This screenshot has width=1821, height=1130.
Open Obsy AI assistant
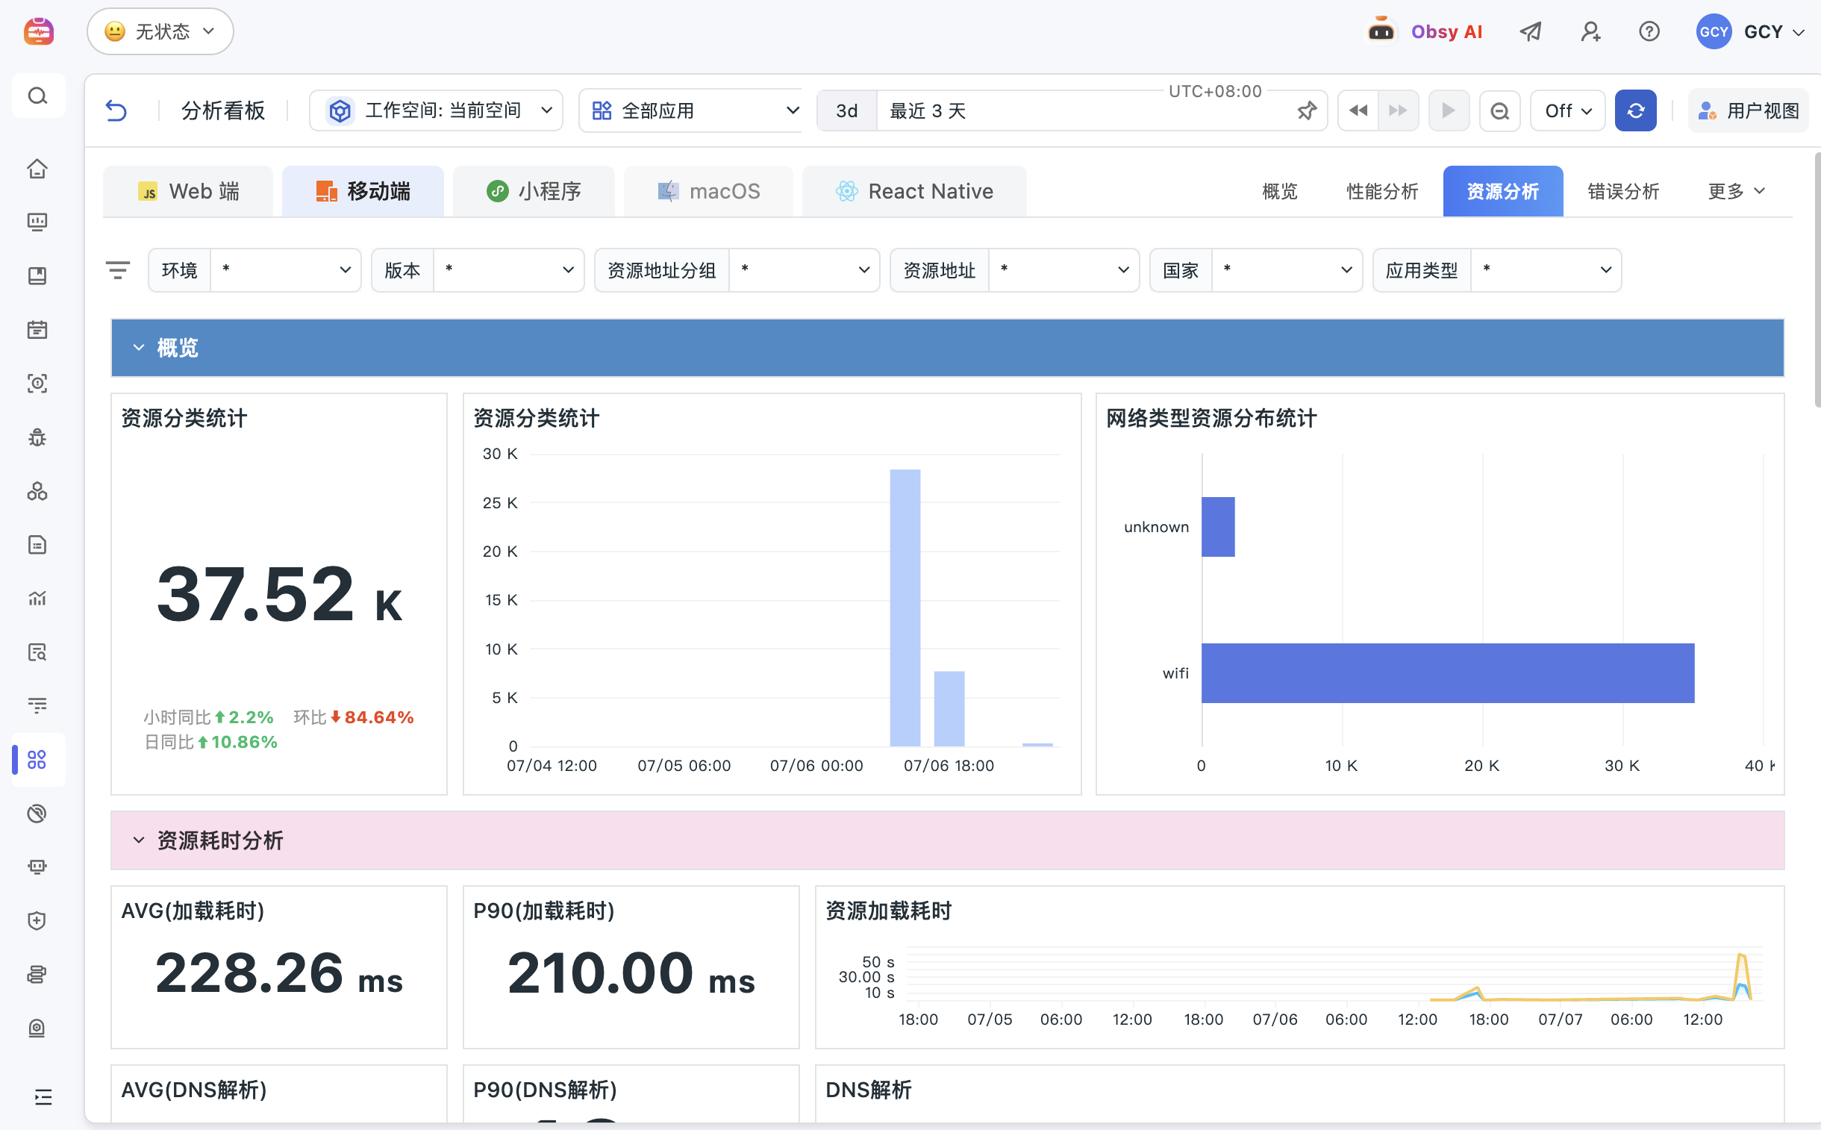coord(1423,31)
